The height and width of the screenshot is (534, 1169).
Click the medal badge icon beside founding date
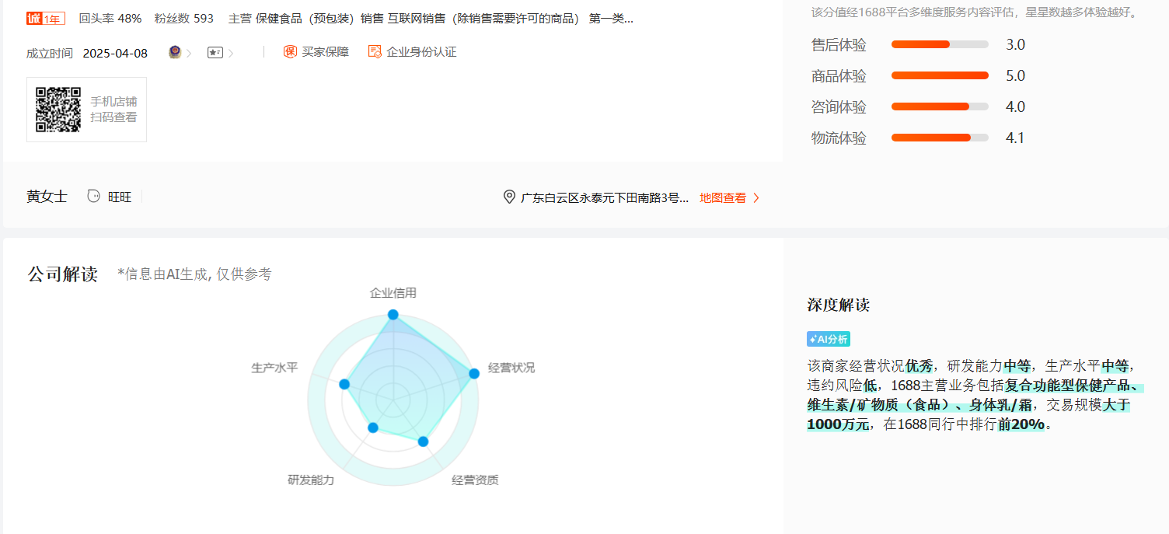coord(175,52)
